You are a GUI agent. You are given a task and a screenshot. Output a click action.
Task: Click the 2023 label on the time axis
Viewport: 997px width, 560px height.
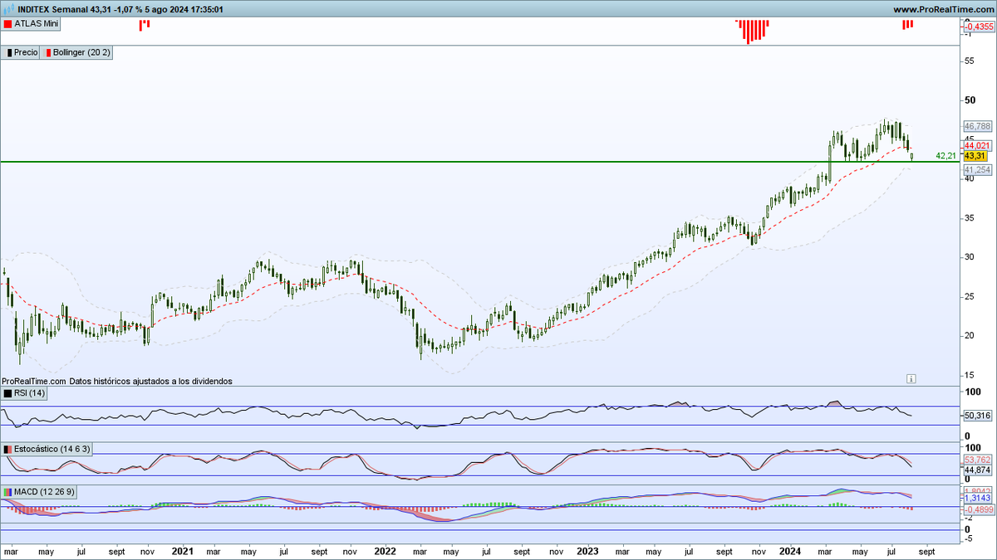[x=587, y=551]
